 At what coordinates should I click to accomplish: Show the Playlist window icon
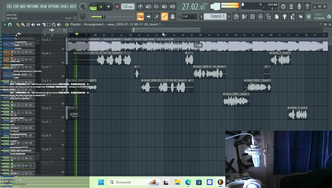click(236, 17)
